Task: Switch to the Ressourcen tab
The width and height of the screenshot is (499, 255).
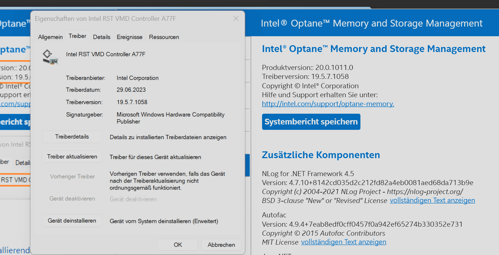Action: pos(164,37)
